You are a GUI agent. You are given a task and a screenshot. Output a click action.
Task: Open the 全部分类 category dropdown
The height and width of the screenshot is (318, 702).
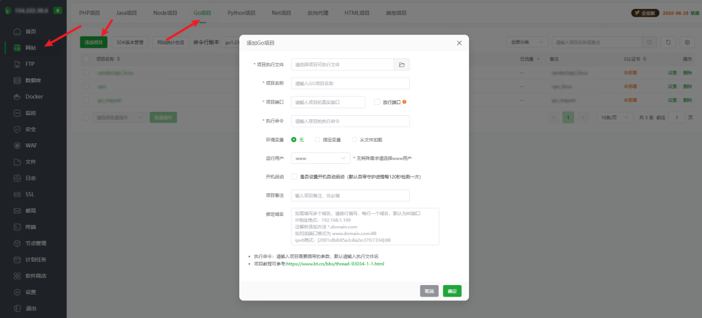(527, 42)
